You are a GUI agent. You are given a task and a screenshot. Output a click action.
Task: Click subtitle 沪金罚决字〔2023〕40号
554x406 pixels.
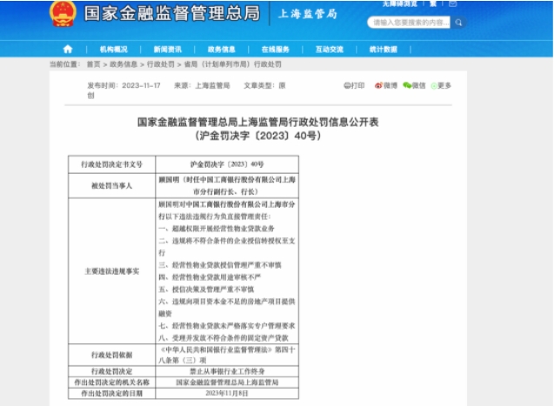[258, 136]
